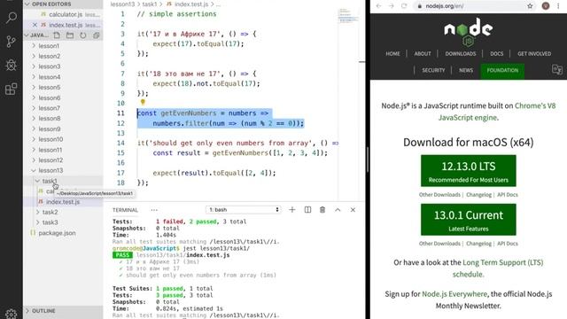Open the terminal panel more actions ellipsis
Screen dimensions: 567x319
(154, 210)
